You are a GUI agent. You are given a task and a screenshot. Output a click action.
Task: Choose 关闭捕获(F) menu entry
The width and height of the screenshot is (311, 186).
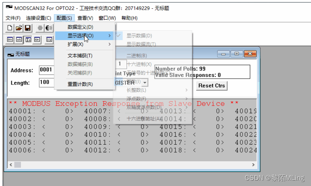click(85, 73)
